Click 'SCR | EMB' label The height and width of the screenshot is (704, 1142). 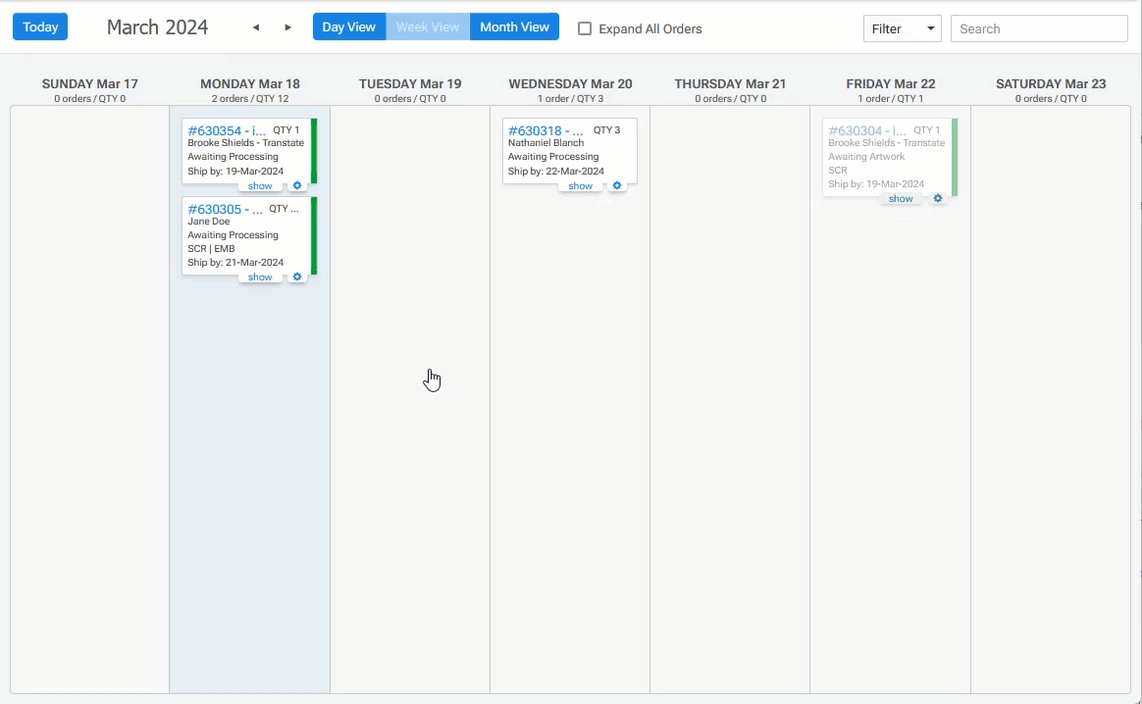pos(211,248)
